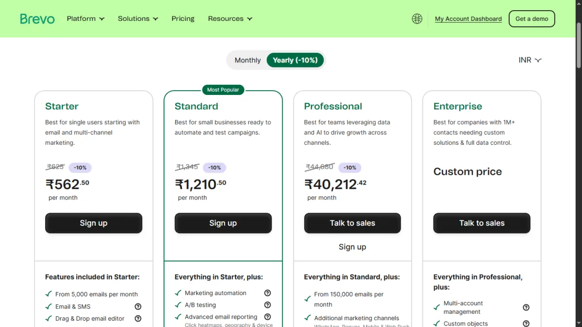The height and width of the screenshot is (327, 582).
Task: Click 'From 150,000 emails per month' feature
Action: pyautogui.click(x=349, y=299)
